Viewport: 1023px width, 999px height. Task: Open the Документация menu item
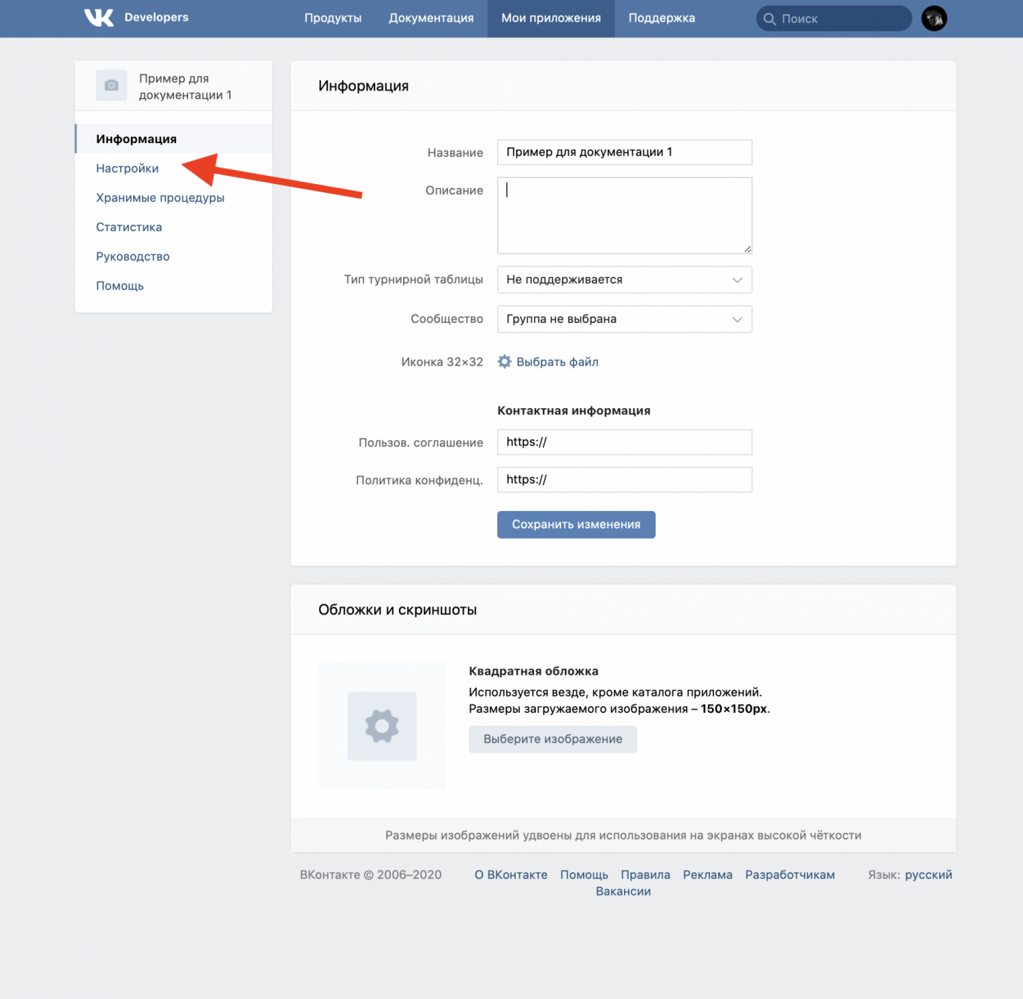tap(431, 18)
